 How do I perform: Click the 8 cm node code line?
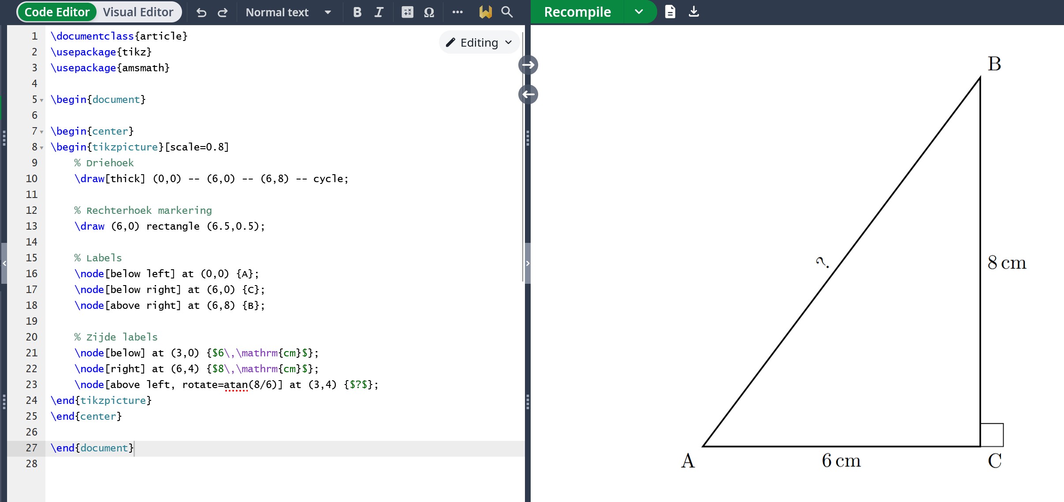(x=196, y=369)
